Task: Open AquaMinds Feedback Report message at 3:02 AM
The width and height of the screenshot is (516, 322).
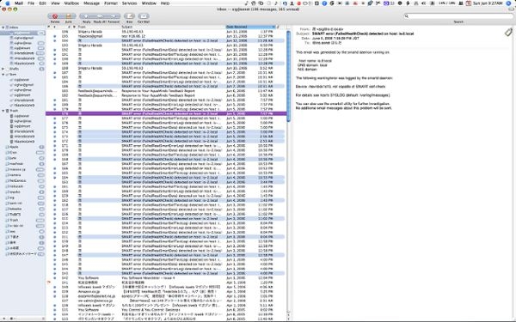Action: 165,95
